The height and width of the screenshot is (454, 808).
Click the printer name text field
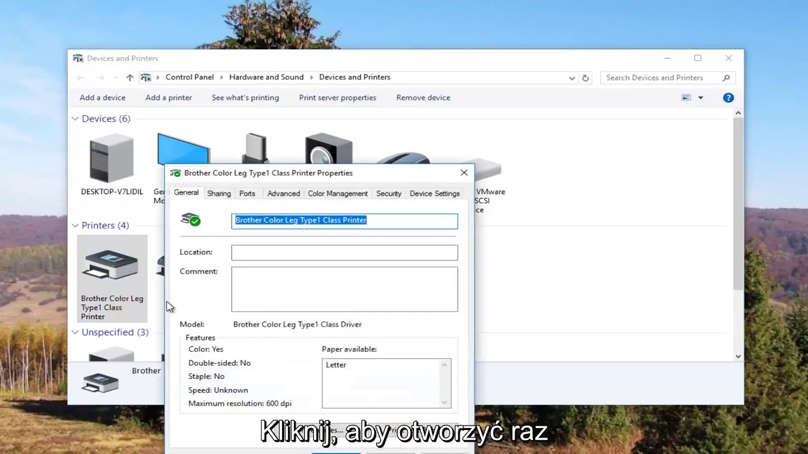(345, 221)
